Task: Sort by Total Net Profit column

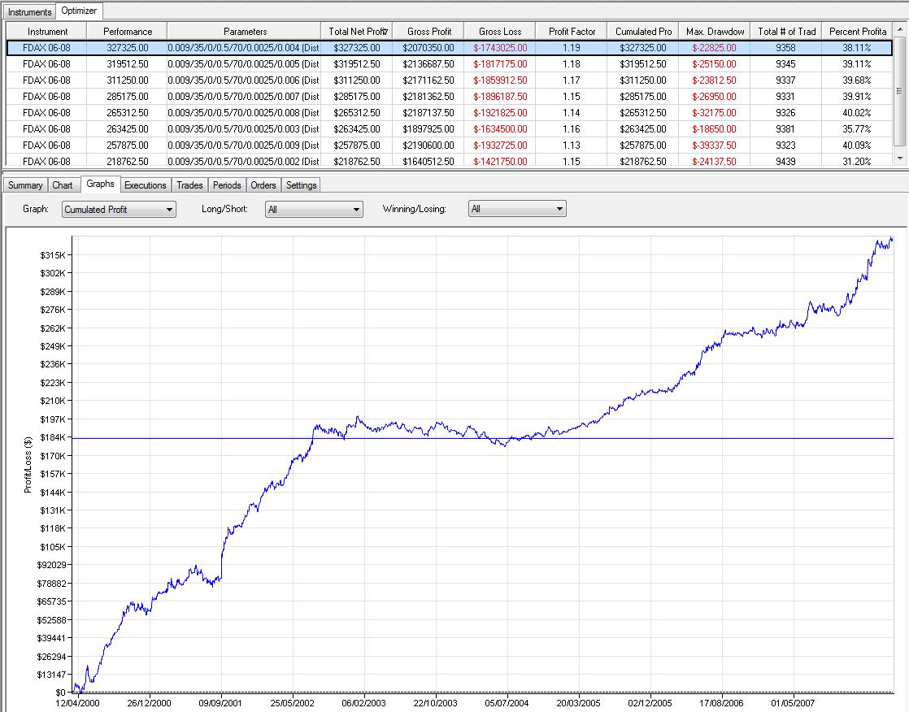Action: coord(358,32)
